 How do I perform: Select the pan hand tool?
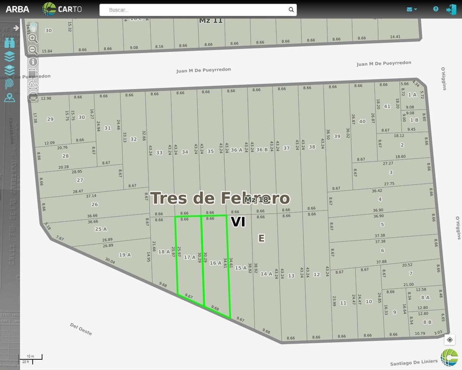[x=33, y=27]
